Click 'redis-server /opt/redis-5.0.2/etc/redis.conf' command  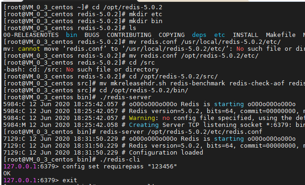(181, 132)
